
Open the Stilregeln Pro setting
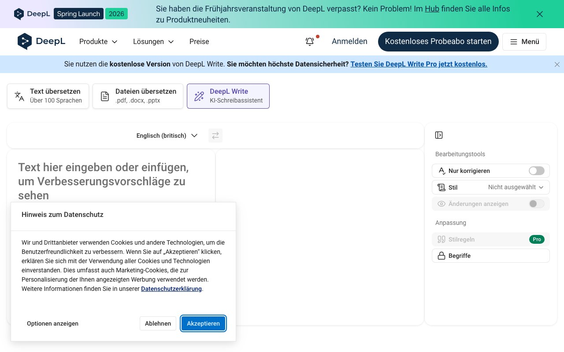click(491, 239)
